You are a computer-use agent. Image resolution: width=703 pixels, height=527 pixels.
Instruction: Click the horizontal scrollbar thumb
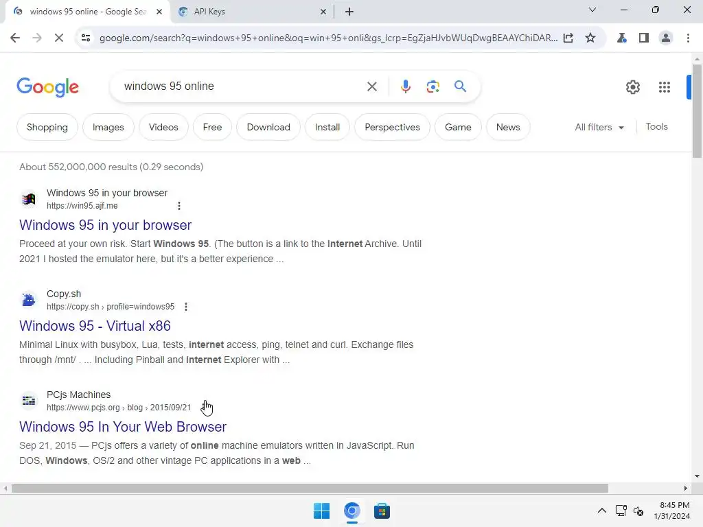point(310,488)
